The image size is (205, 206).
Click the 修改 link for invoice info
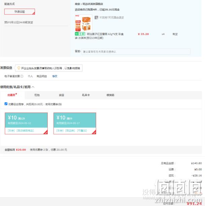point(55,76)
